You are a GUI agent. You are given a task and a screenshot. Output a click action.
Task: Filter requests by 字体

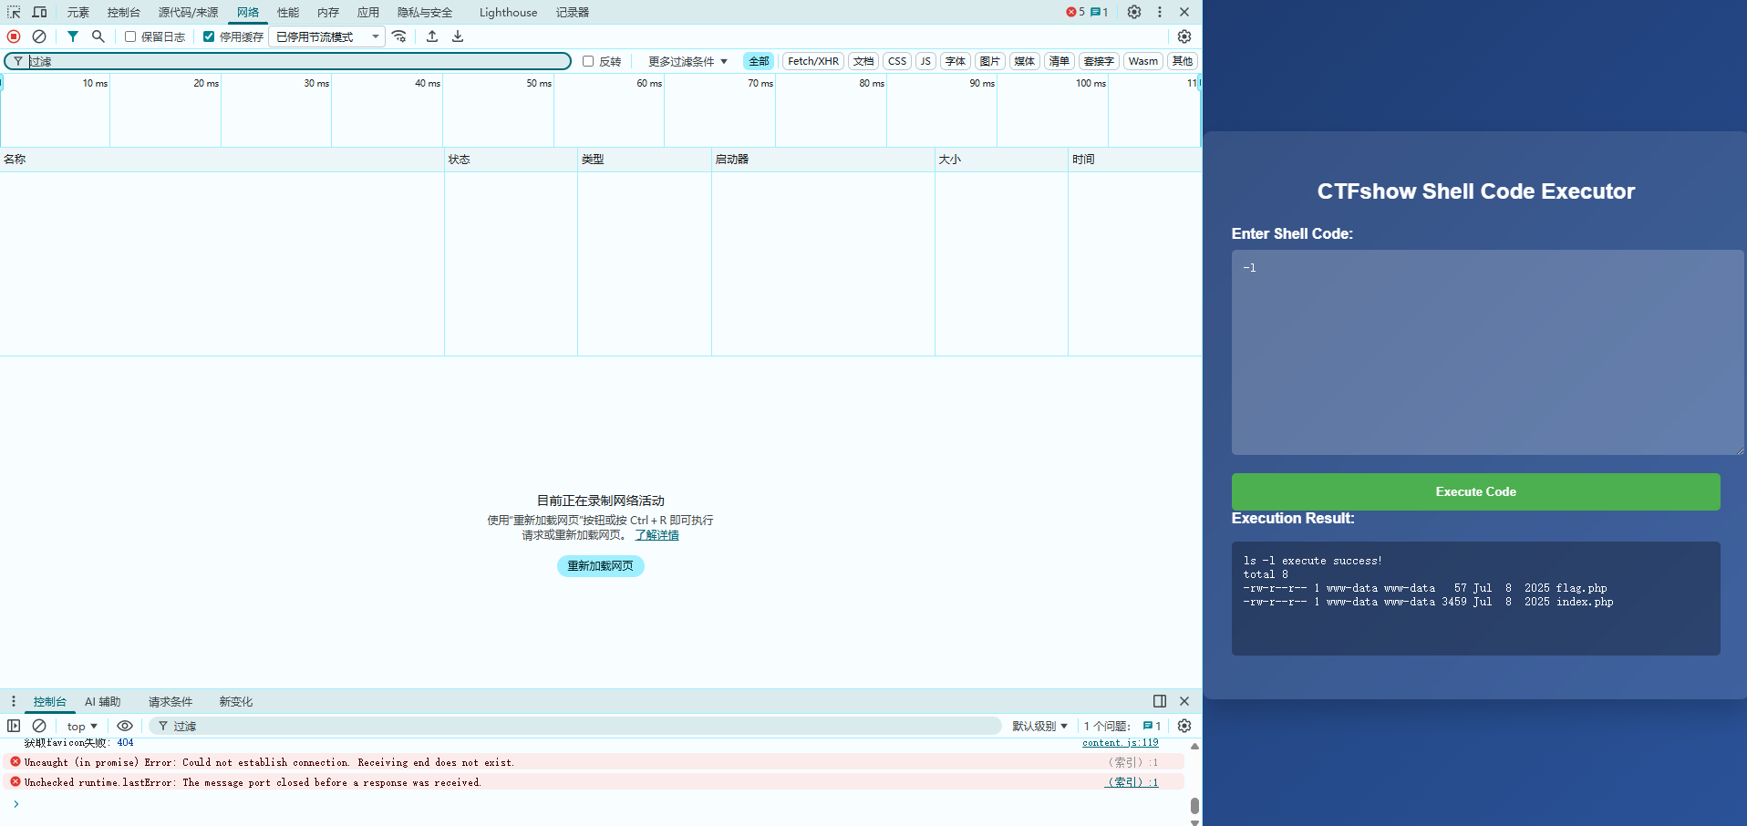956,61
